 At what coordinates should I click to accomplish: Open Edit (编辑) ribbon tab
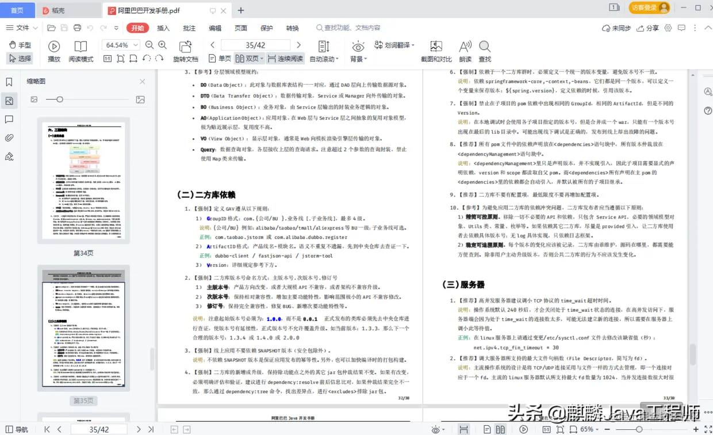click(x=215, y=28)
